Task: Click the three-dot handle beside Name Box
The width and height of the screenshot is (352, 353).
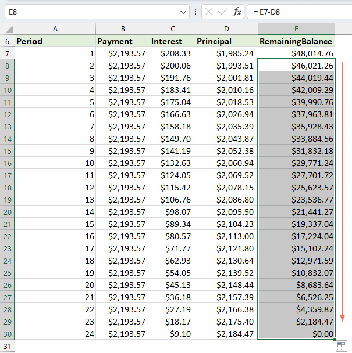Action: (x=195, y=12)
